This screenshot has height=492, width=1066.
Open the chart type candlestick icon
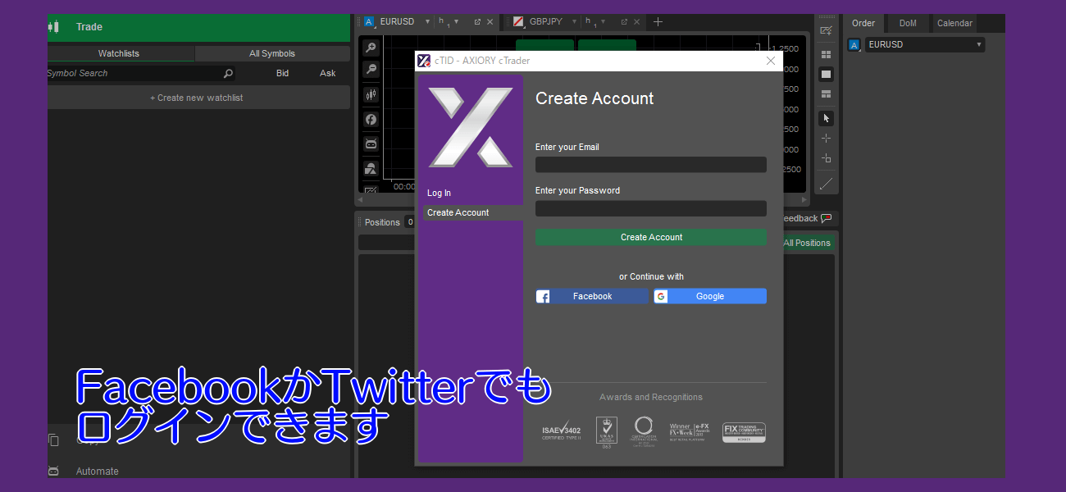[371, 94]
